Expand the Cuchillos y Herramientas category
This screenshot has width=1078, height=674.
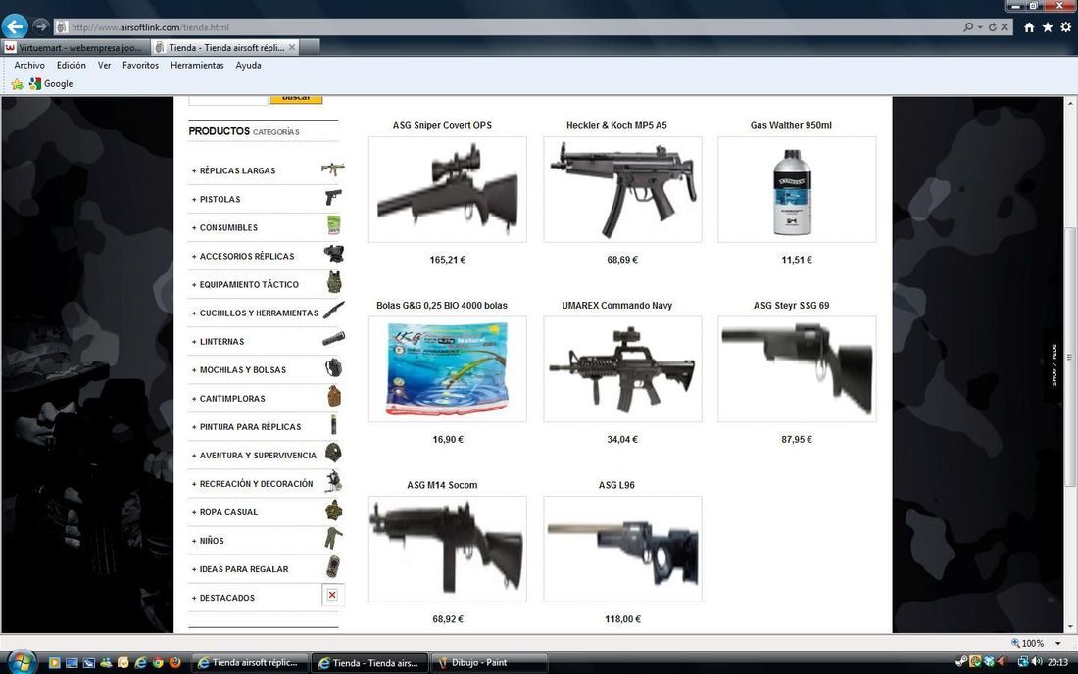(x=255, y=313)
